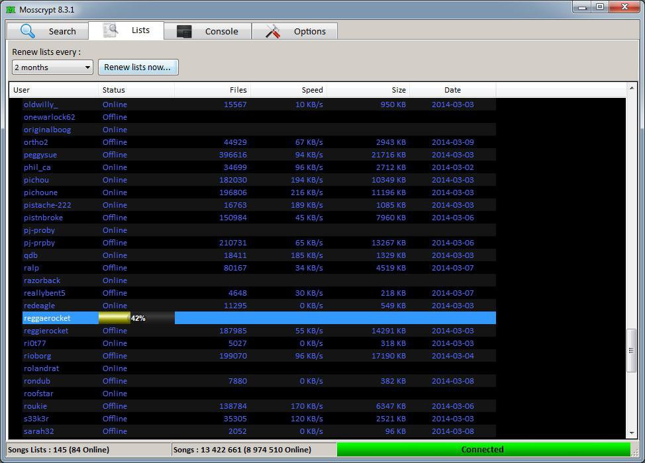Select user onewarlock62
This screenshot has height=463, width=645.
click(x=50, y=117)
